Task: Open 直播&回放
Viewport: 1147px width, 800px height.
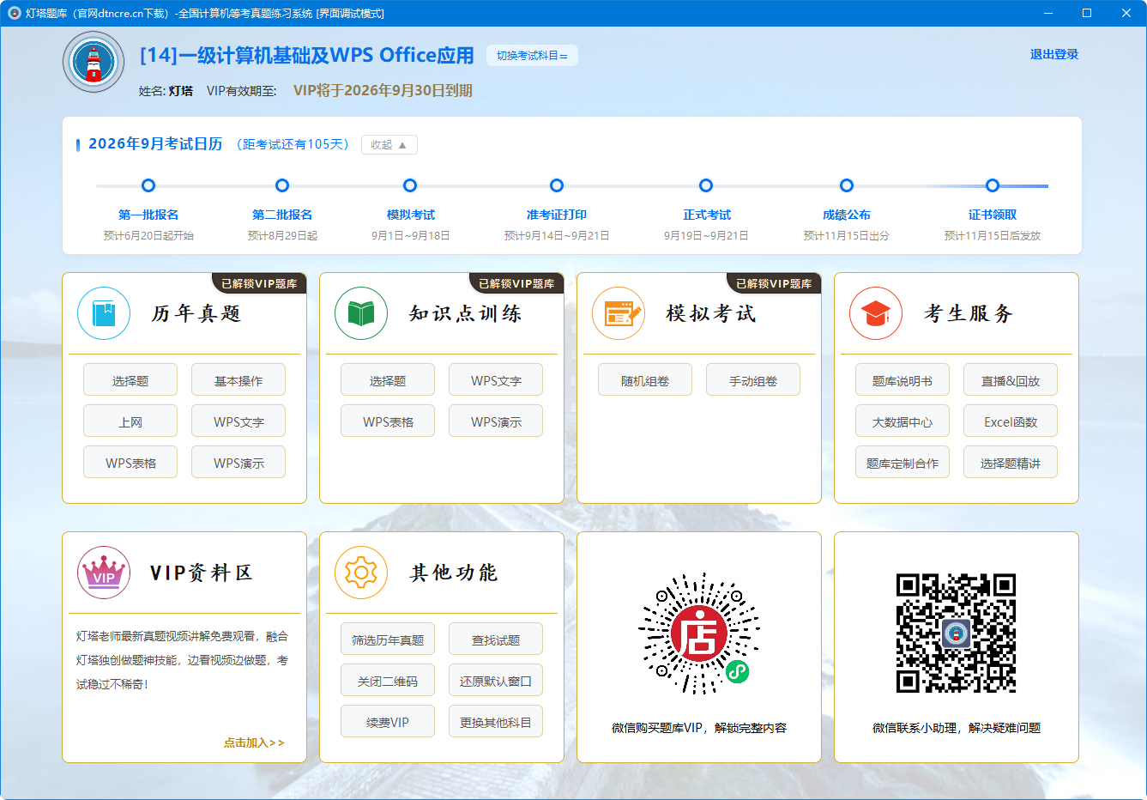Action: point(1011,380)
